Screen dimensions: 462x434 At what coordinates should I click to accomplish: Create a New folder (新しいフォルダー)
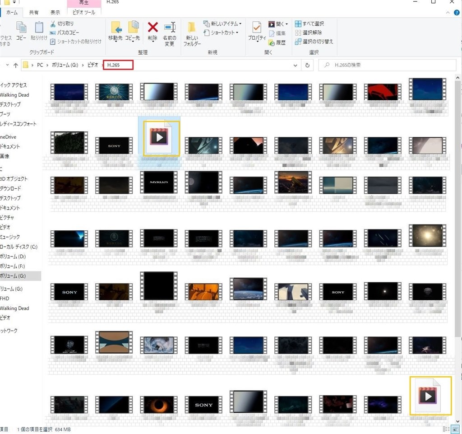[192, 34]
